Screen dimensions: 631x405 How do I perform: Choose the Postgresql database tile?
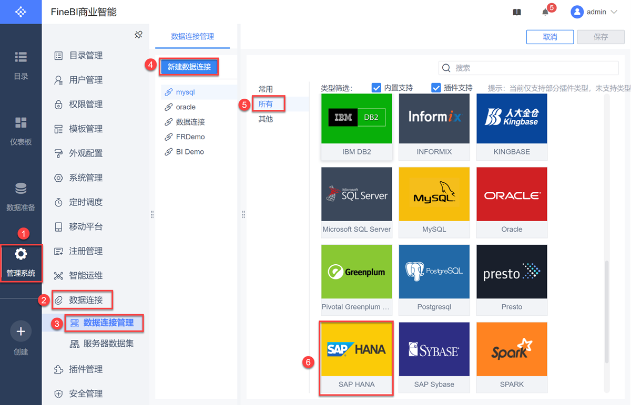tap(434, 279)
